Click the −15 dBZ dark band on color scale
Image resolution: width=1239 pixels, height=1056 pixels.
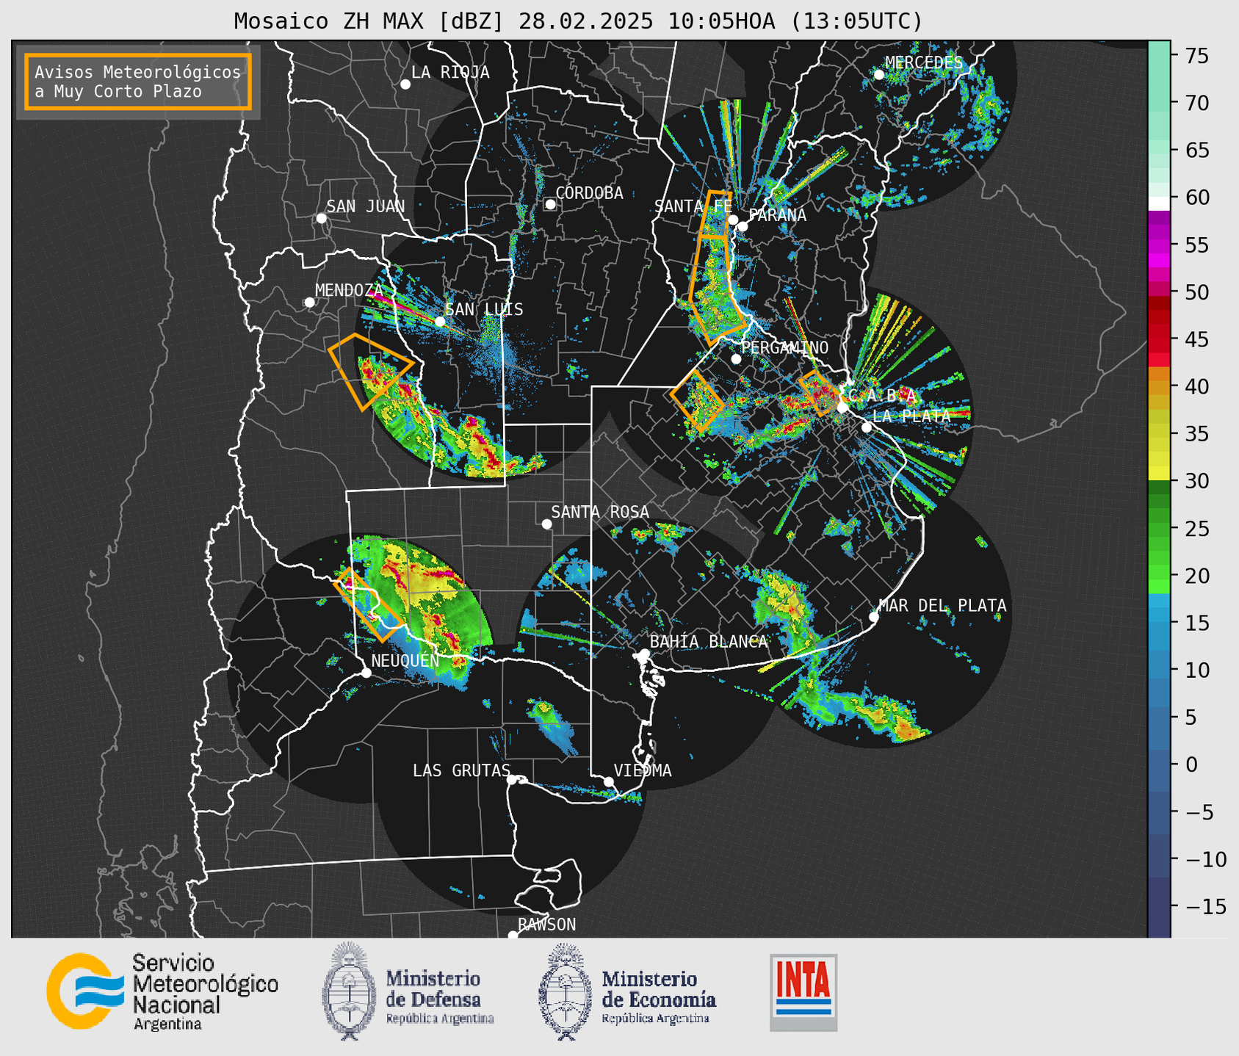pyautogui.click(x=1159, y=906)
